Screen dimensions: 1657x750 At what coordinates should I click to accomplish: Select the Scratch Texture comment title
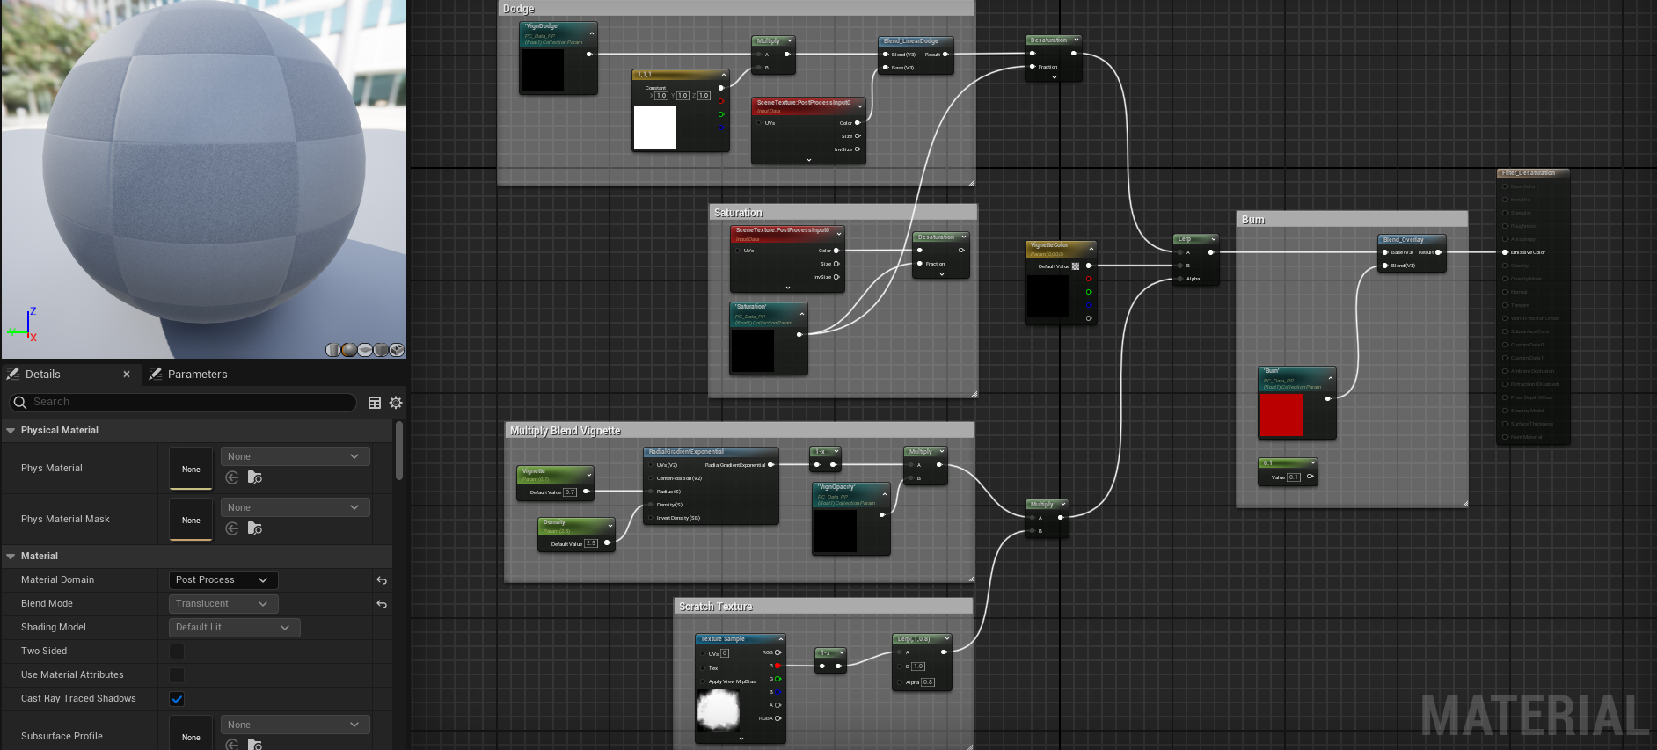point(716,607)
